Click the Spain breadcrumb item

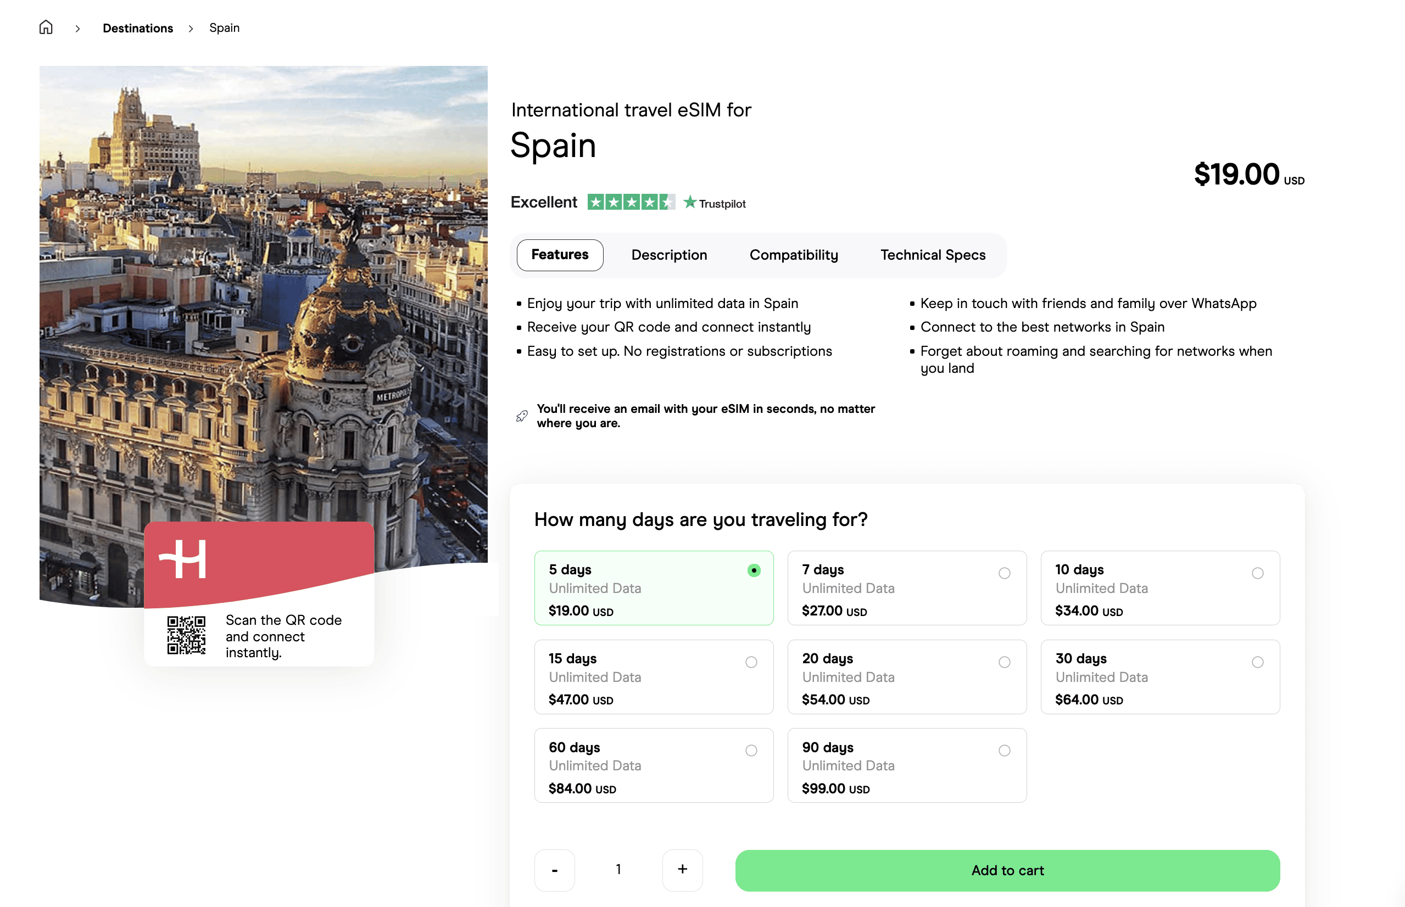coord(224,27)
